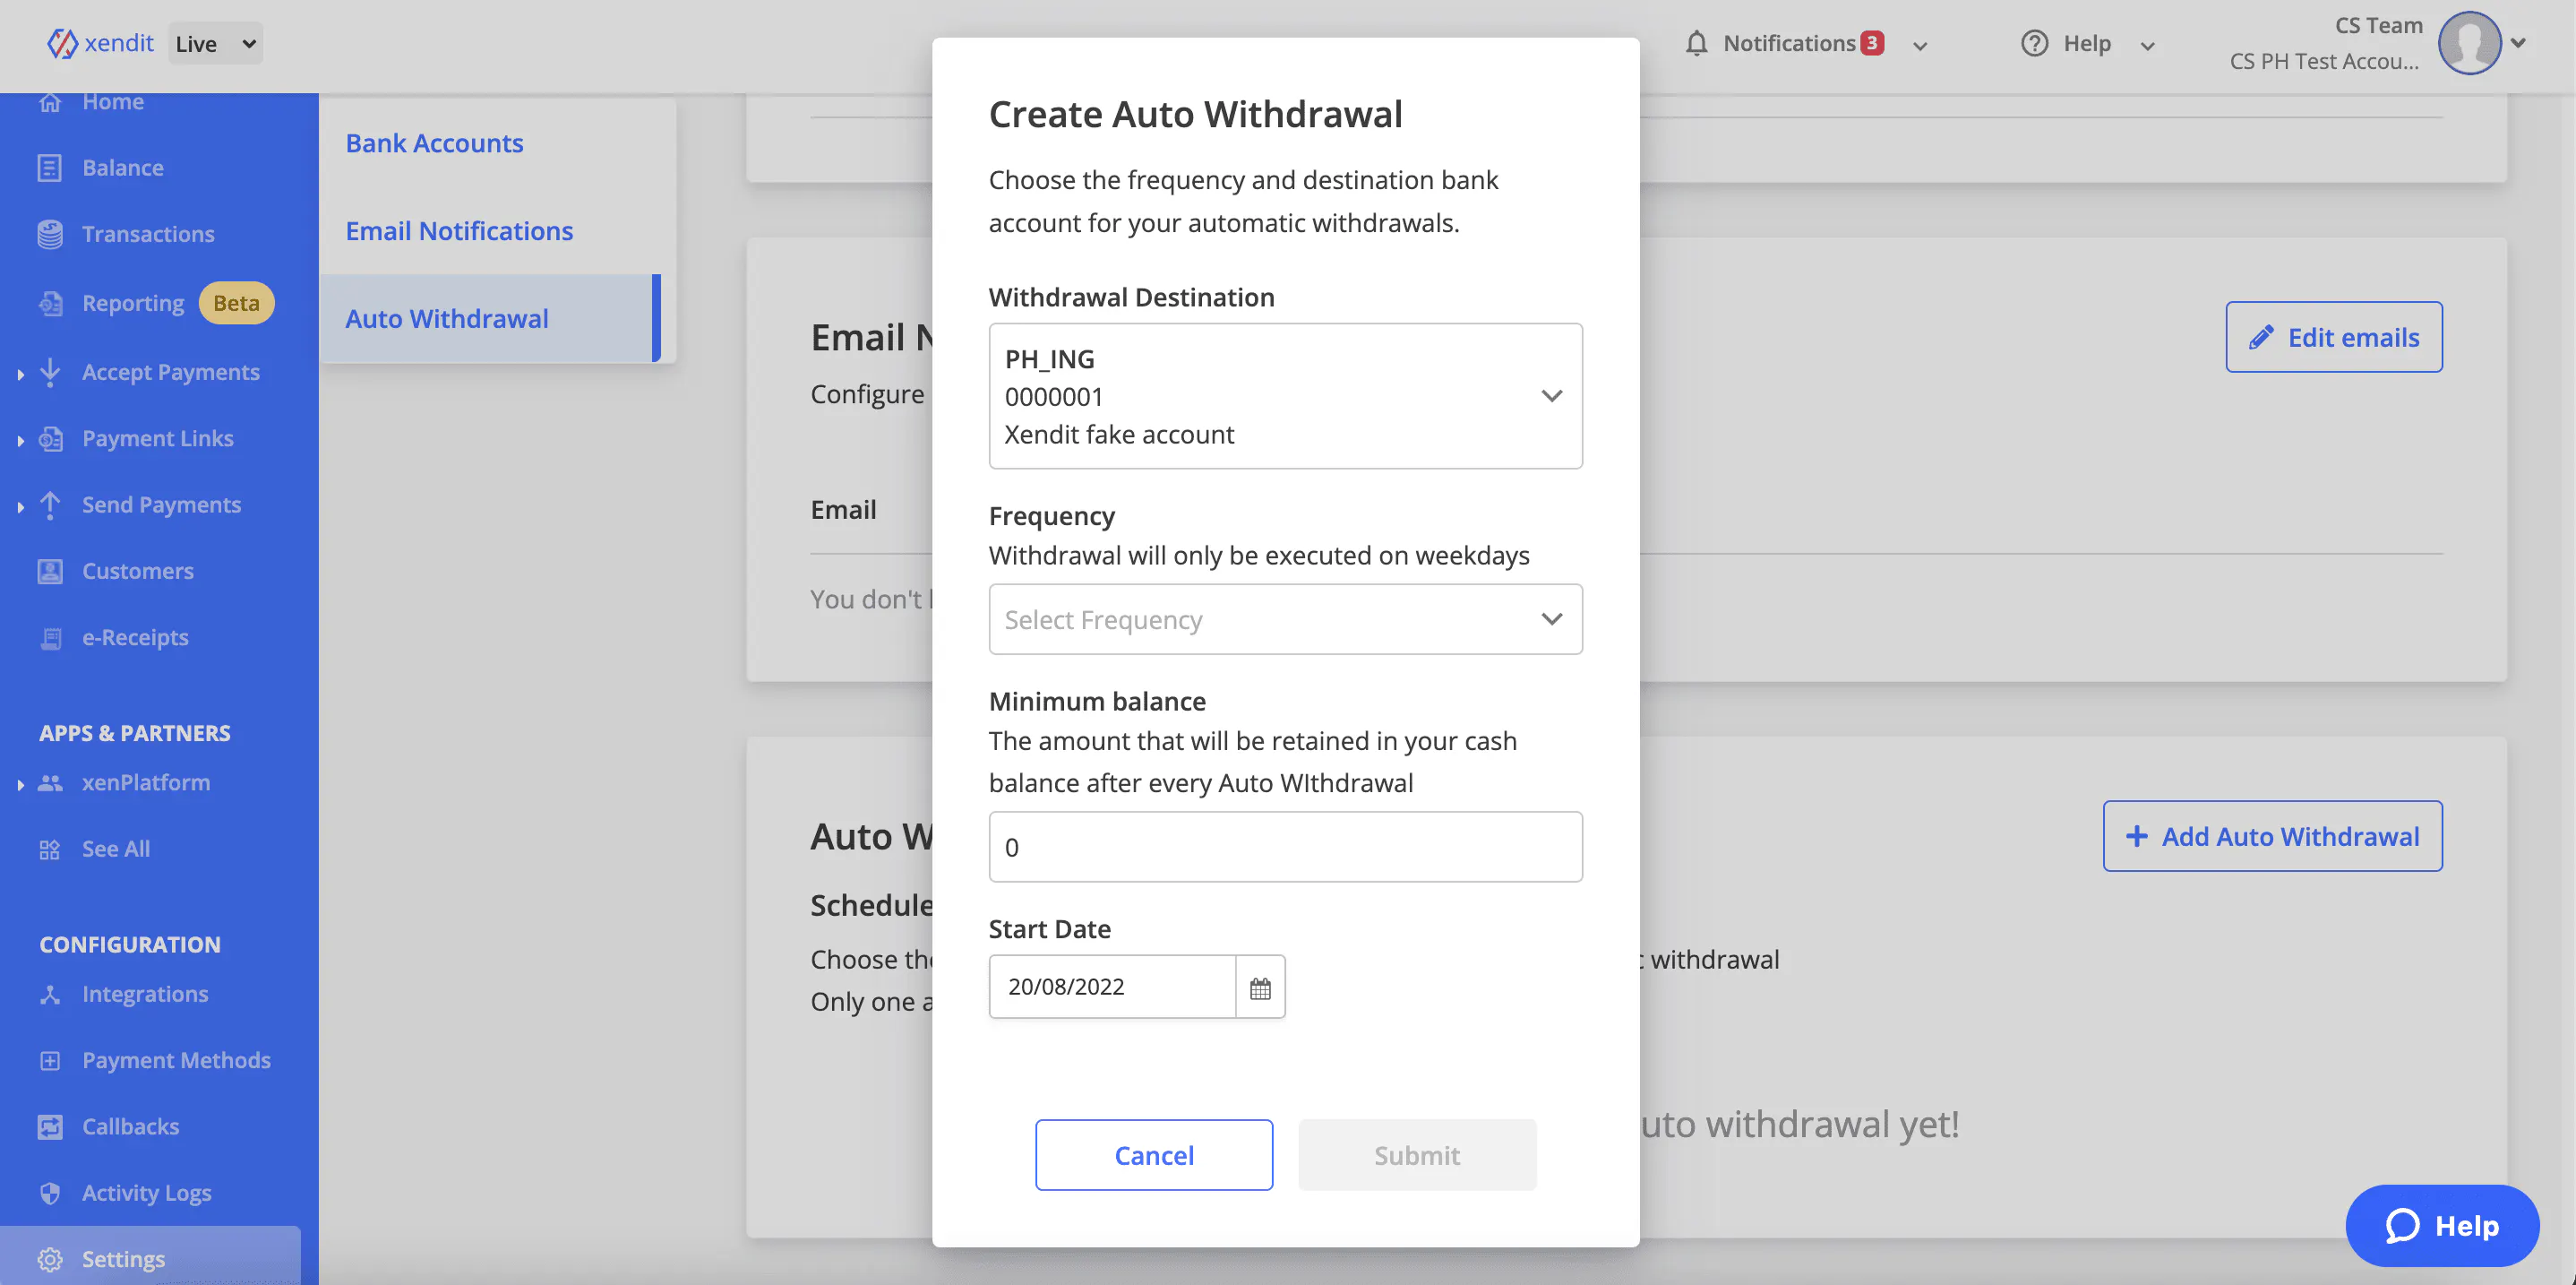The width and height of the screenshot is (2576, 1285).
Task: Expand the Accept Payments sidebar section
Action: point(170,372)
